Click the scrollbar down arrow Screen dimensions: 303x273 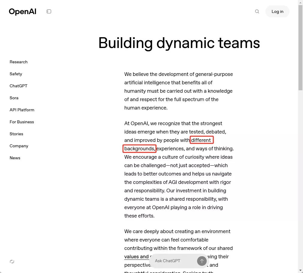click(x=300, y=271)
